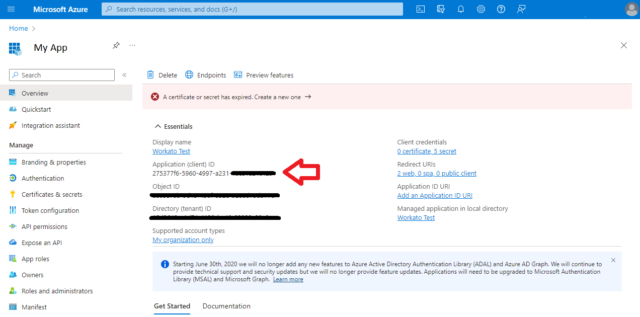Switch to the Documentation tab
This screenshot has width=640, height=317.
(226, 306)
